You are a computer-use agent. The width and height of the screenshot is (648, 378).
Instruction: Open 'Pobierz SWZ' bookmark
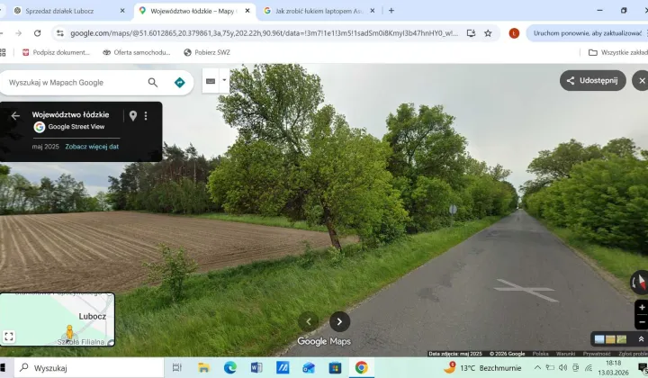(x=207, y=52)
